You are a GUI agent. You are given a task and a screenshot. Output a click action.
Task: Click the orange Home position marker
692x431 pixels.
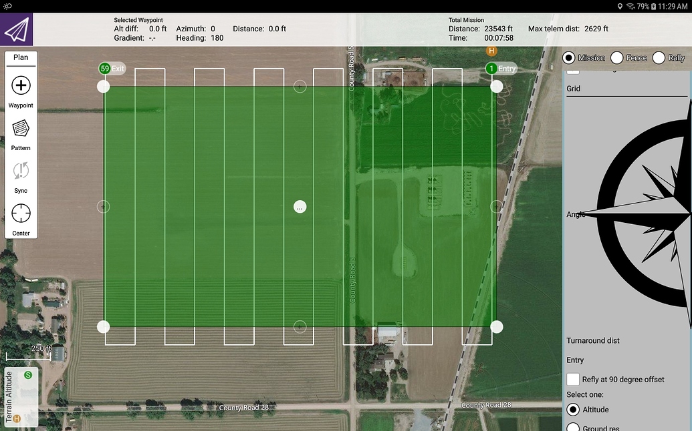492,50
